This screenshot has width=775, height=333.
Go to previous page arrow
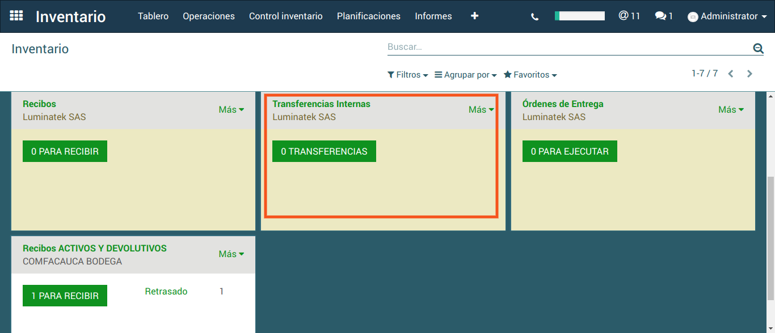[x=731, y=74]
